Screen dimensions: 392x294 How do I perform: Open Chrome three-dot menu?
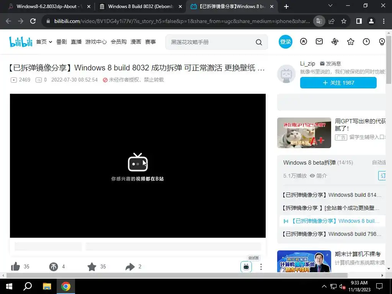tap(384, 21)
